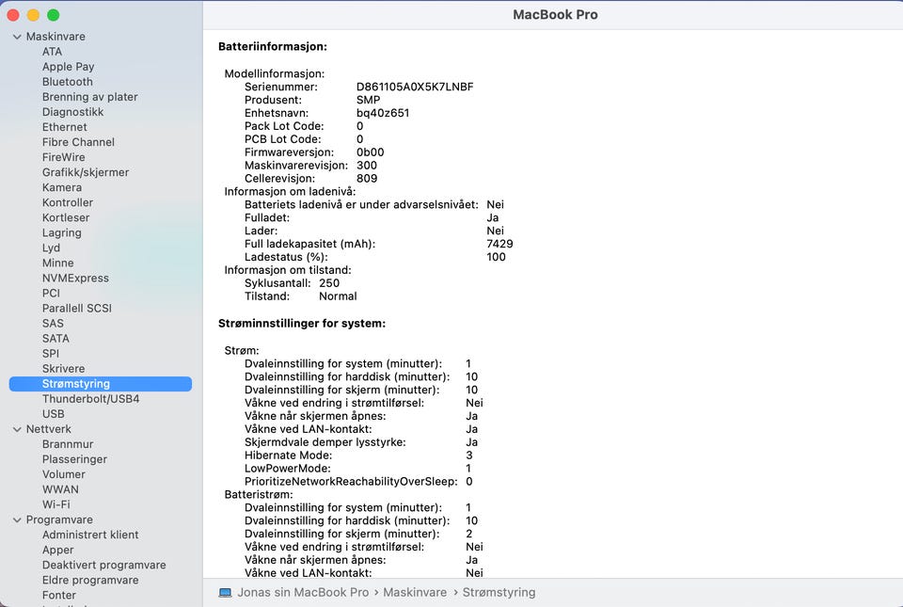Close the window with red button
The image size is (903, 607).
coord(13,15)
